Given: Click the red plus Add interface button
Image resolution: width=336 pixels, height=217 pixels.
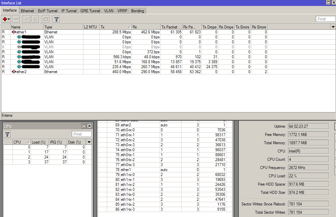Looking at the screenshot, I should (5, 19).
